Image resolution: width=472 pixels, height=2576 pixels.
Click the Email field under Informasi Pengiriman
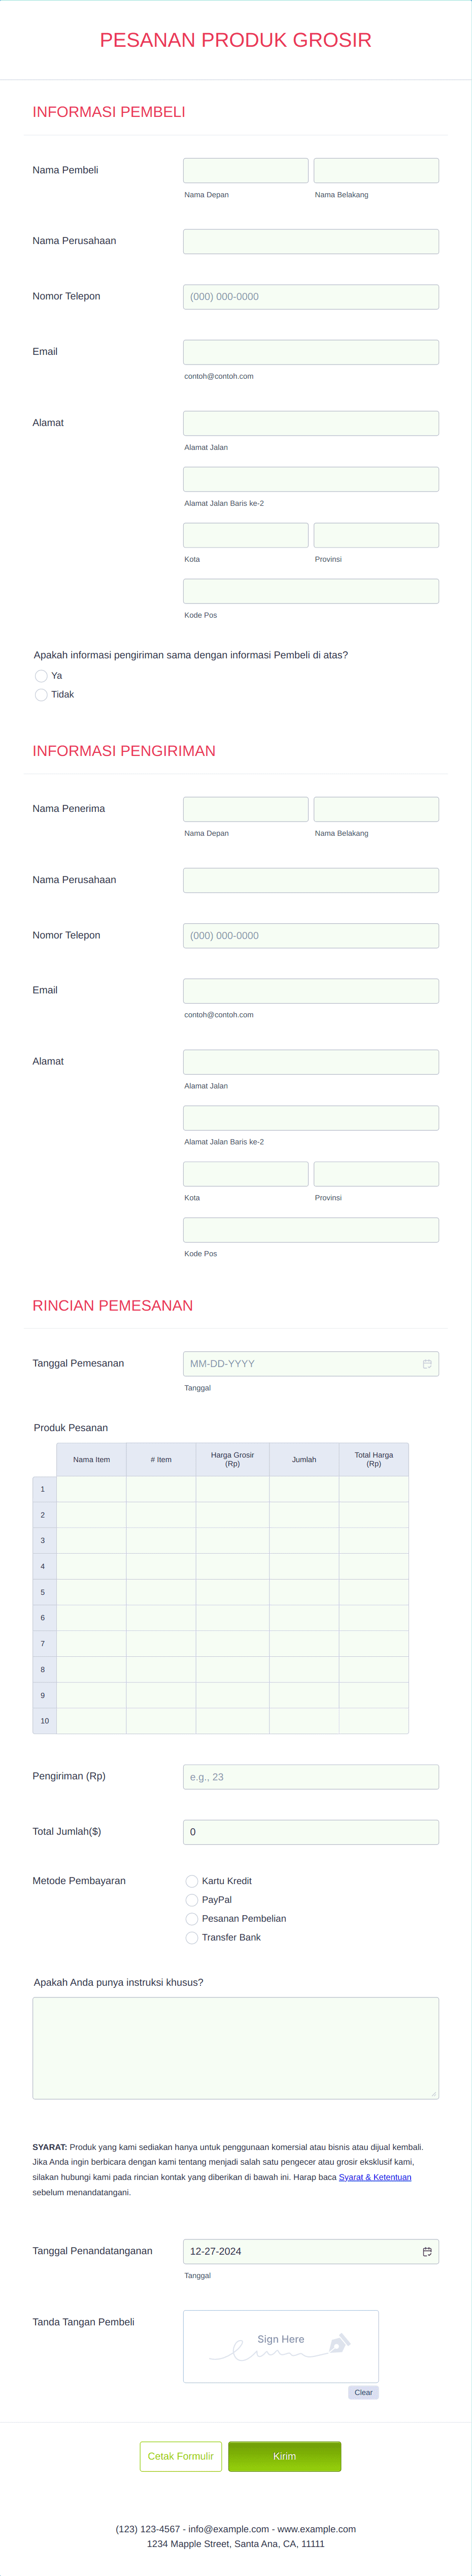click(x=310, y=990)
